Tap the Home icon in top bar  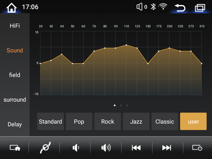point(11,8)
